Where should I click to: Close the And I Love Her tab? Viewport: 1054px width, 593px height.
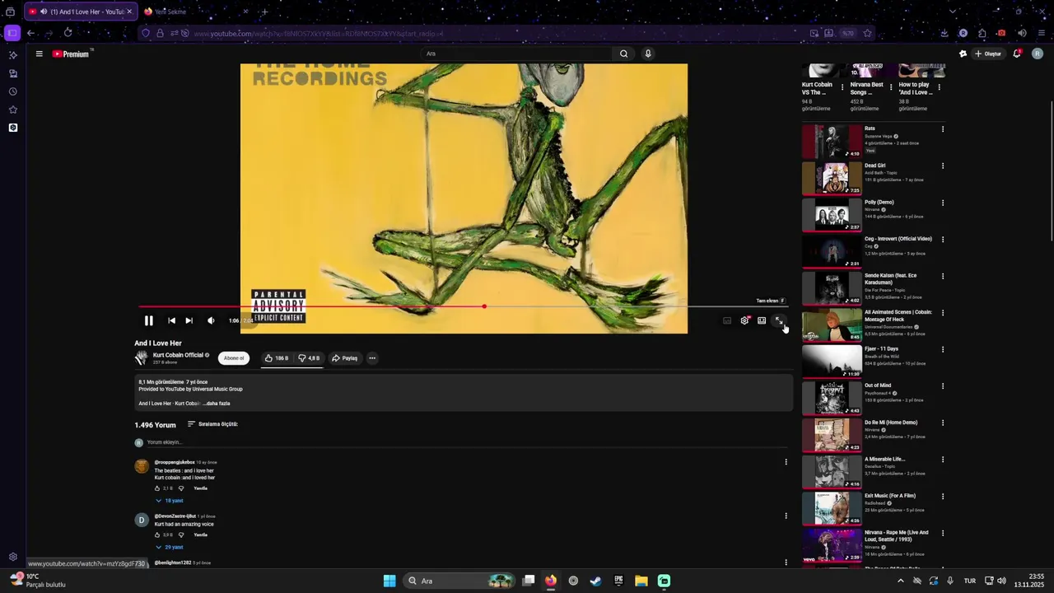129,12
